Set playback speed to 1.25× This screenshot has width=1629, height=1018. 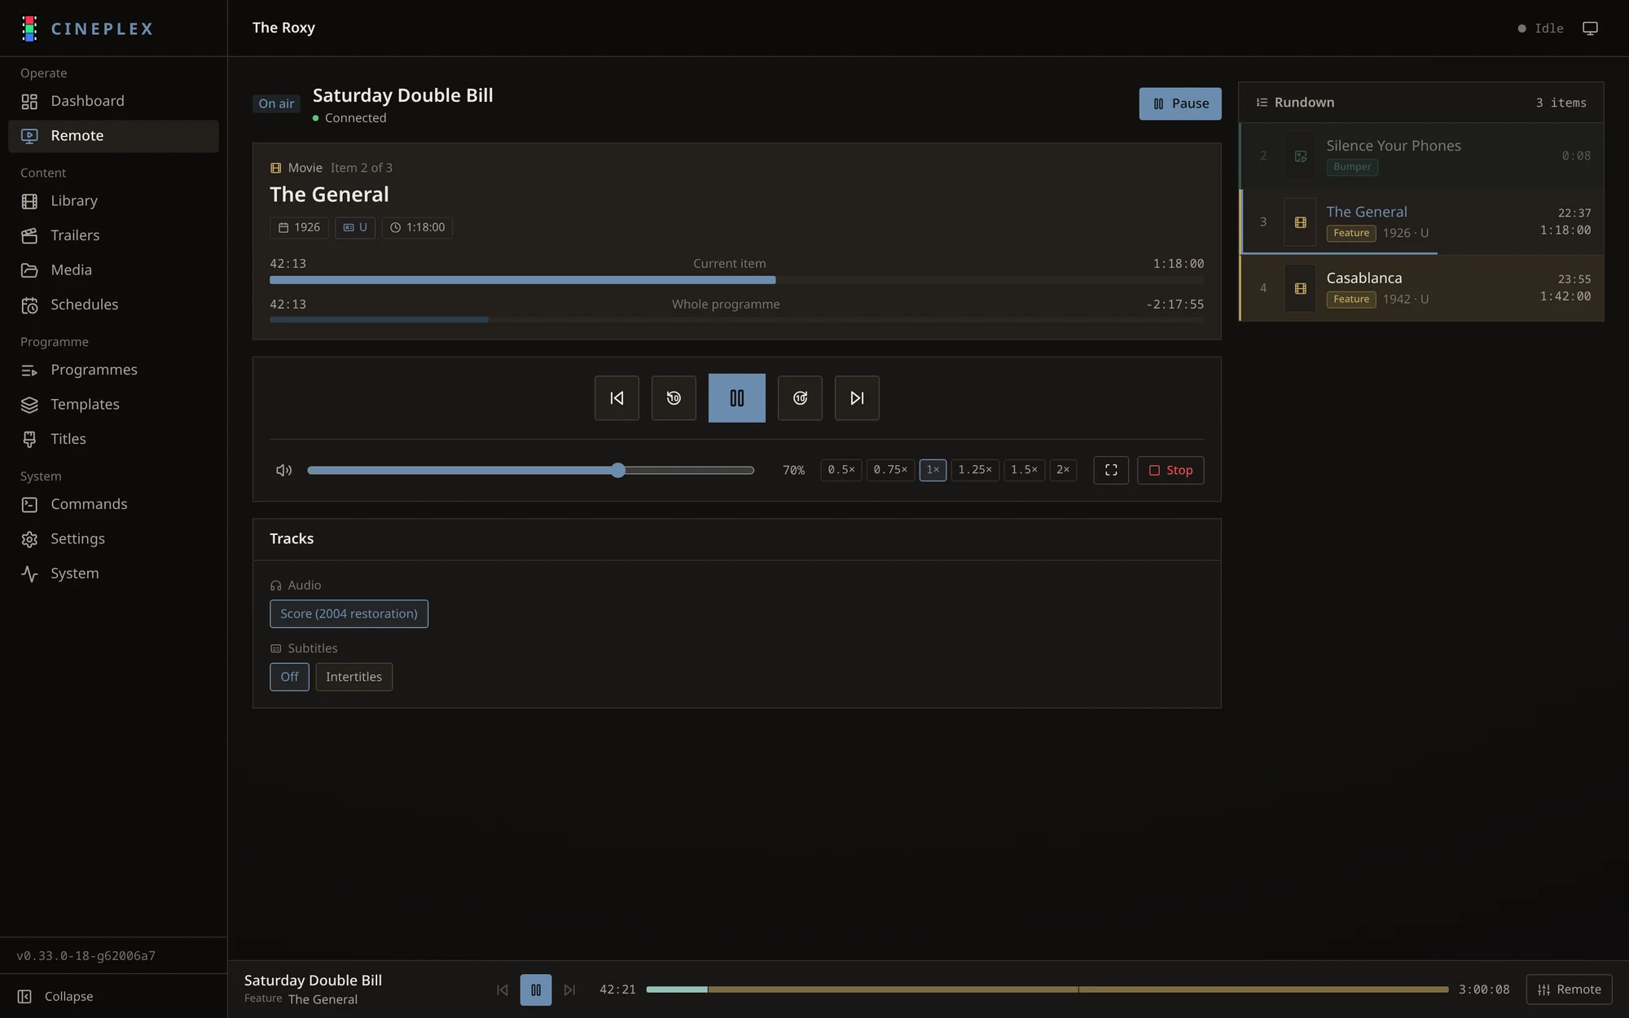click(975, 470)
